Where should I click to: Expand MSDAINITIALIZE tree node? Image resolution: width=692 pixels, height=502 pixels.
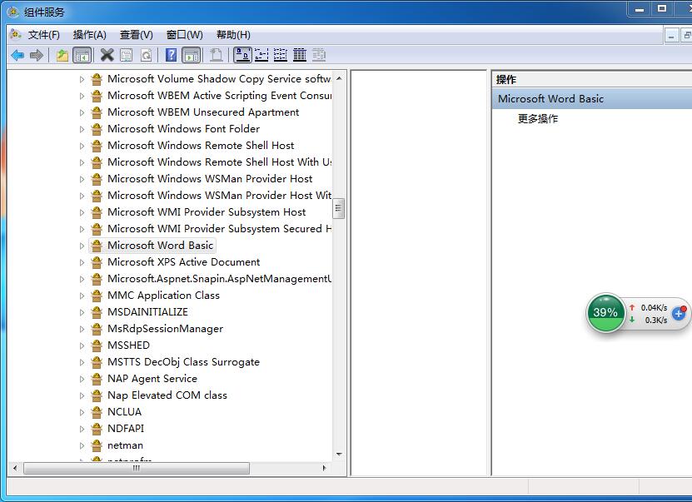(x=82, y=312)
